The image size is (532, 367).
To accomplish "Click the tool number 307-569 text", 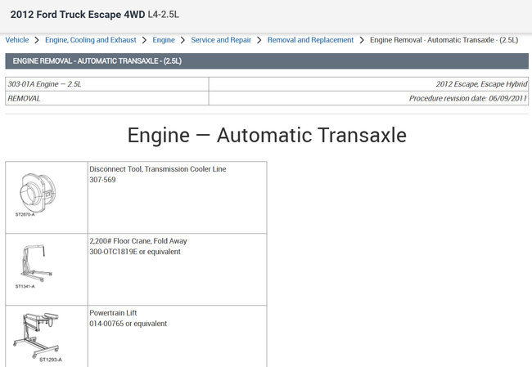I will tap(102, 180).
